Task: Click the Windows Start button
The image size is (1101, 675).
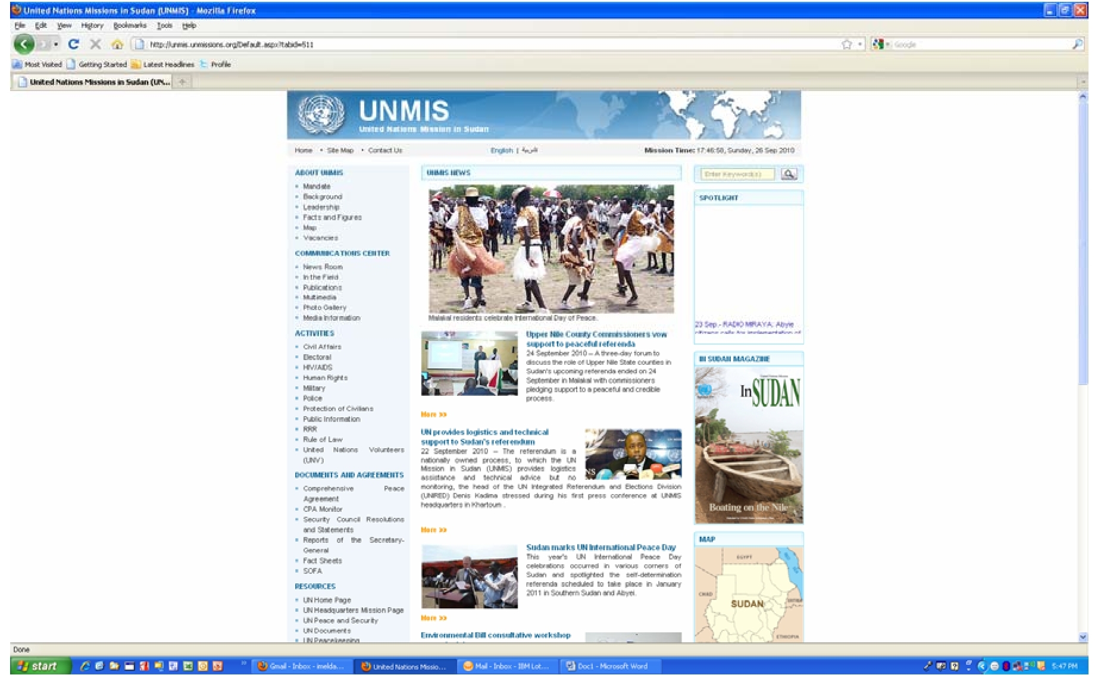Action: (x=39, y=666)
